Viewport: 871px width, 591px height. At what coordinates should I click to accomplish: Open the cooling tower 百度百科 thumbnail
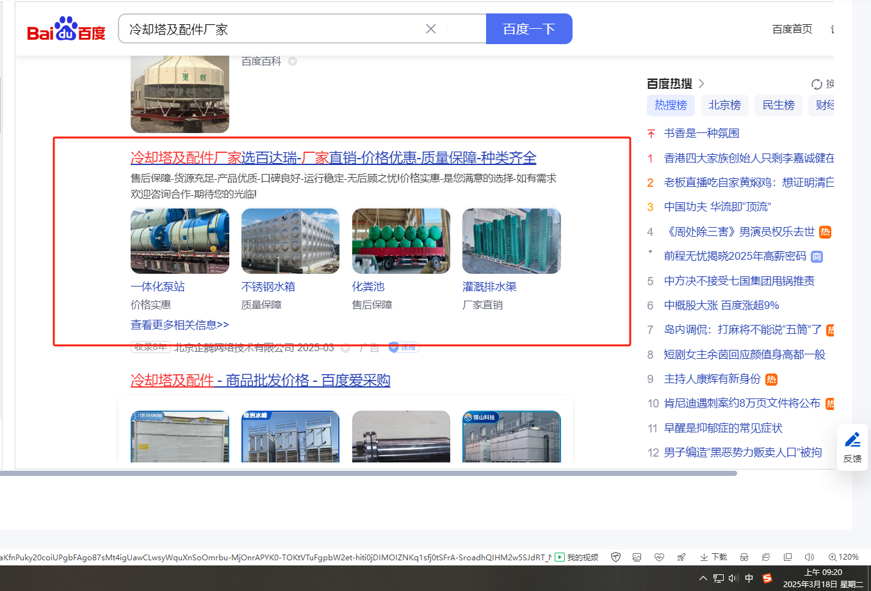tap(180, 94)
